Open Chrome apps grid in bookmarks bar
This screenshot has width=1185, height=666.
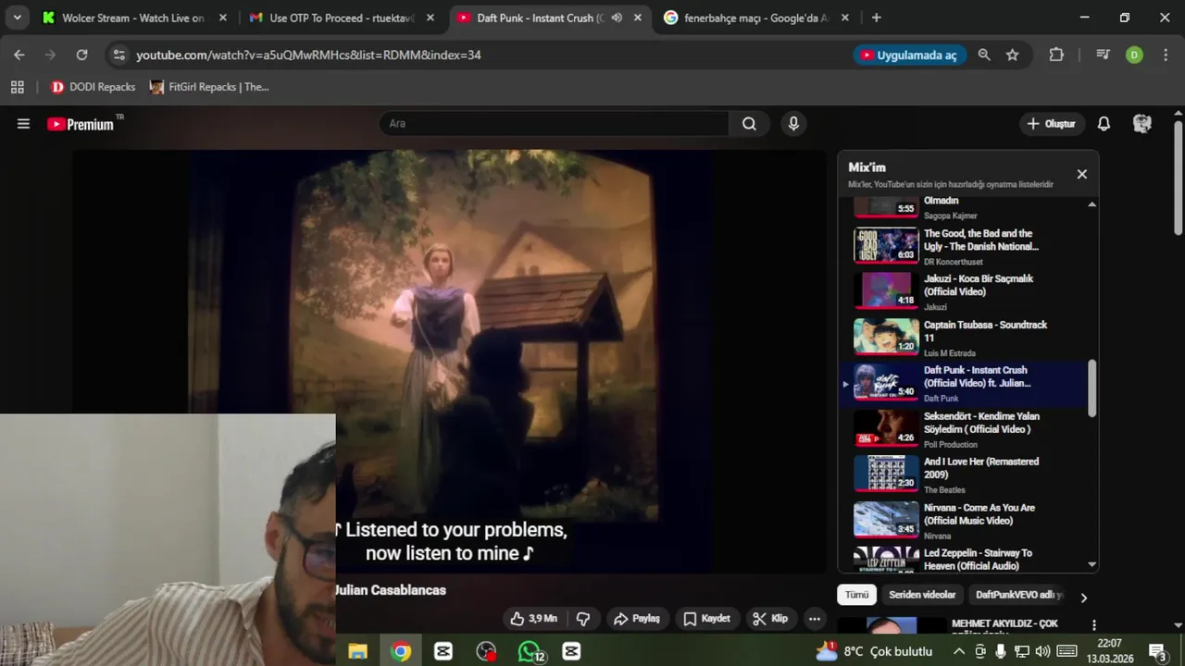17,87
